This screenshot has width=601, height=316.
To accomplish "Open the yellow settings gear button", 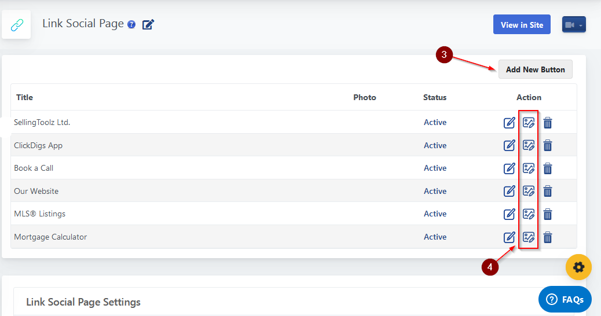I will [578, 267].
